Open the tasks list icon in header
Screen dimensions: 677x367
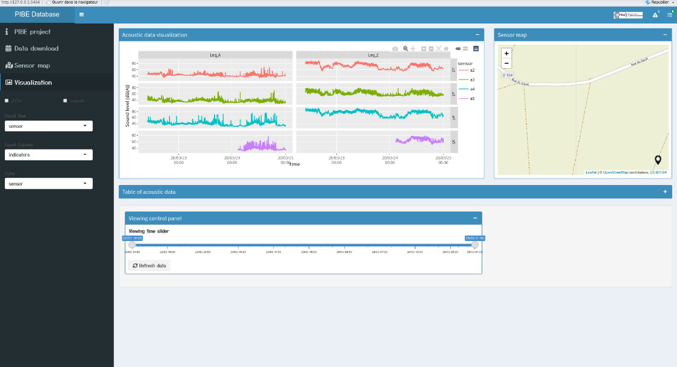pyautogui.click(x=669, y=14)
